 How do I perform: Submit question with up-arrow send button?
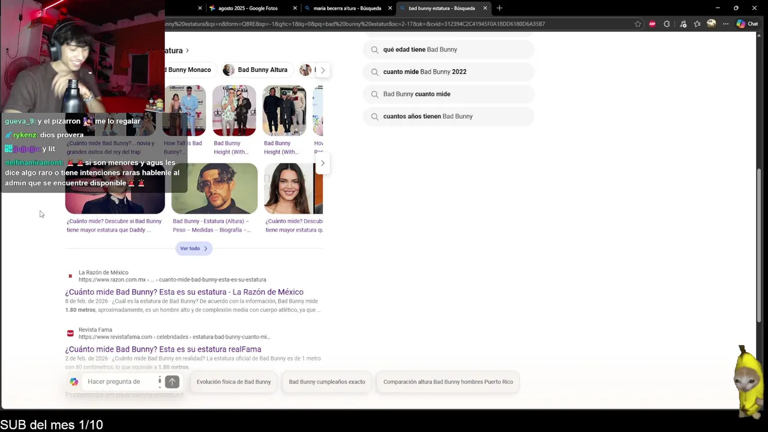pos(172,382)
